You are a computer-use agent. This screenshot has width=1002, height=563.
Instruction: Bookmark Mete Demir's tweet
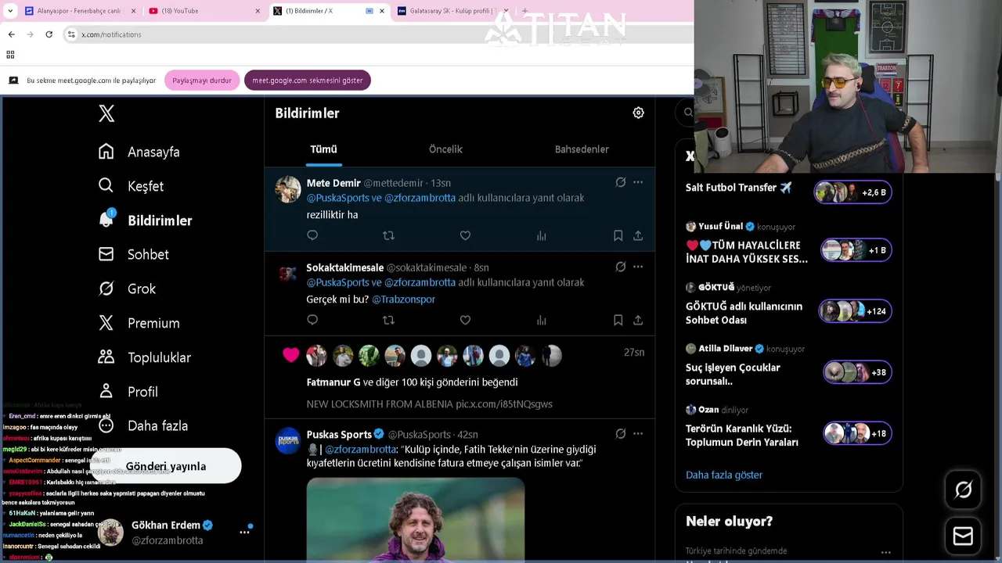(x=618, y=235)
